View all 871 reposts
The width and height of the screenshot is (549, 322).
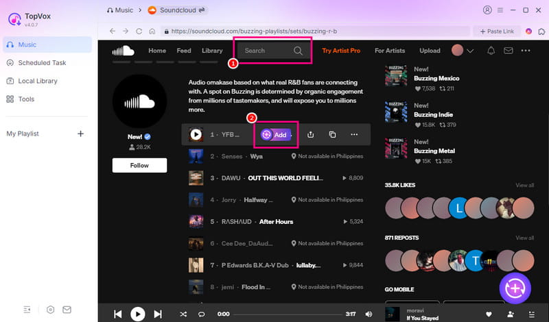[524, 238]
